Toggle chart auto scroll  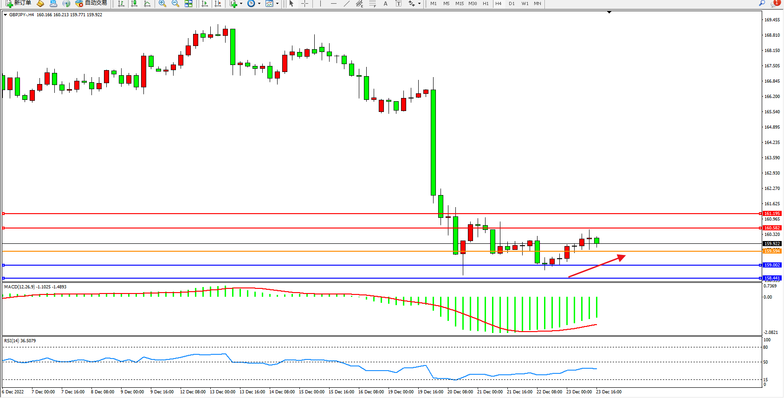tap(205, 4)
